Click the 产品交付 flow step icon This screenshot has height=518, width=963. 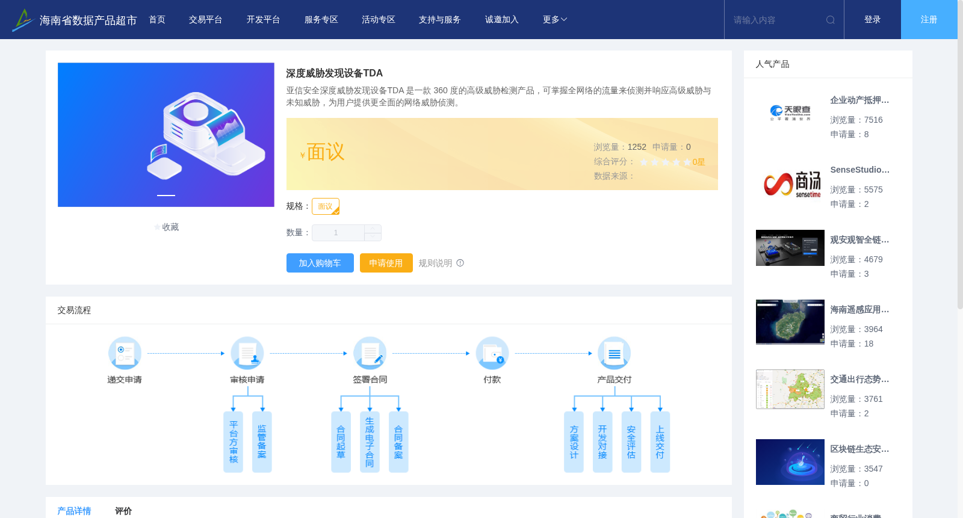(615, 353)
